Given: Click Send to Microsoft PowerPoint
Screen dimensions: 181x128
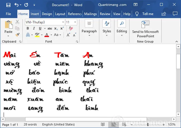Looking at the screenshot, I should point(145,29).
